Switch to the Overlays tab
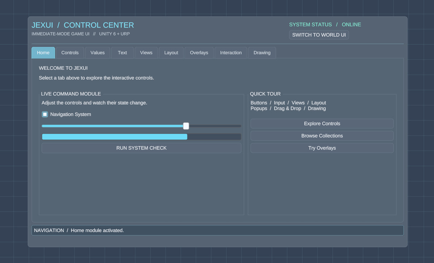434x263 pixels. pos(199,52)
